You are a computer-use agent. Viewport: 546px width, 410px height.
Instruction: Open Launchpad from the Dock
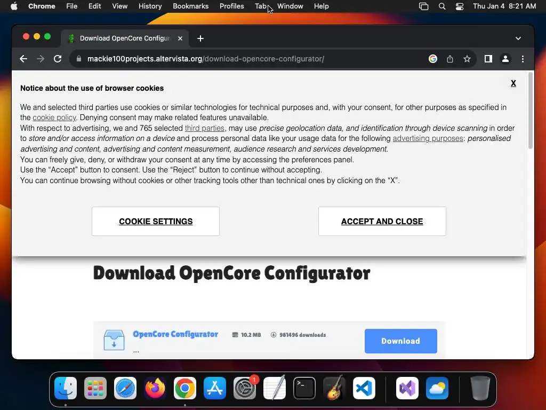coord(95,388)
